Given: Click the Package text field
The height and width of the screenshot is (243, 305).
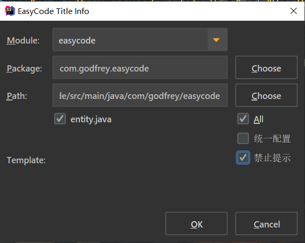Looking at the screenshot, I should (140, 67).
